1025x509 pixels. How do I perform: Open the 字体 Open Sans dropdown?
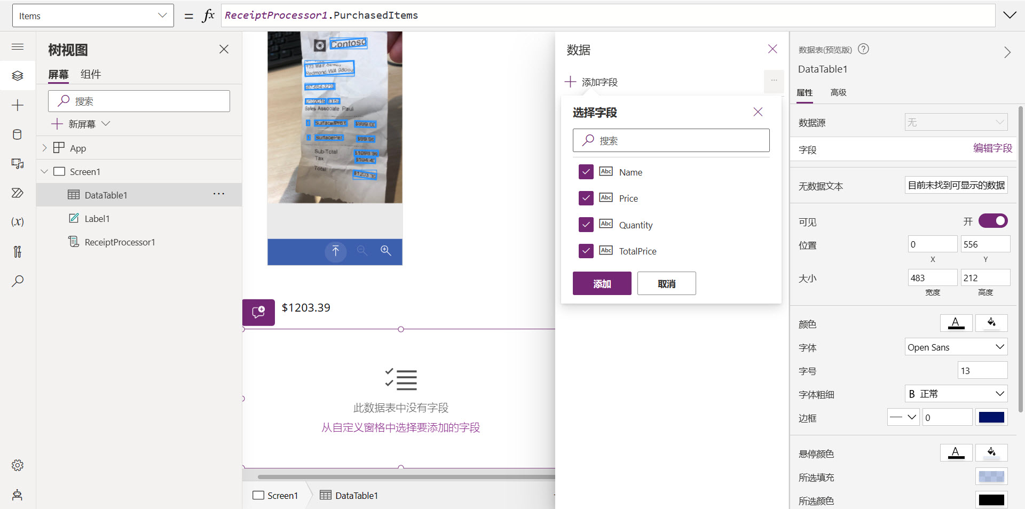click(x=956, y=347)
